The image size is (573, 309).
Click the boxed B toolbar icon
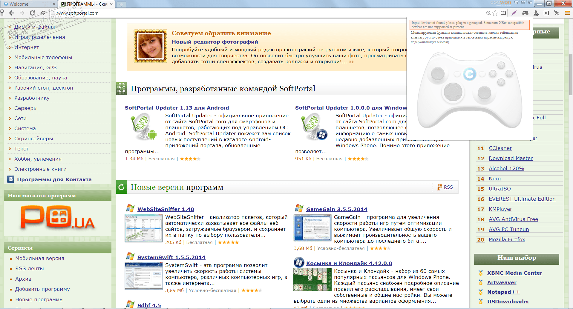(546, 13)
